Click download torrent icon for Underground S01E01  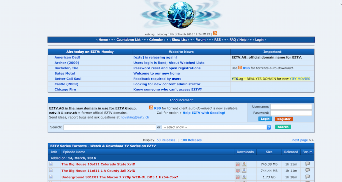pyautogui.click(x=244, y=177)
